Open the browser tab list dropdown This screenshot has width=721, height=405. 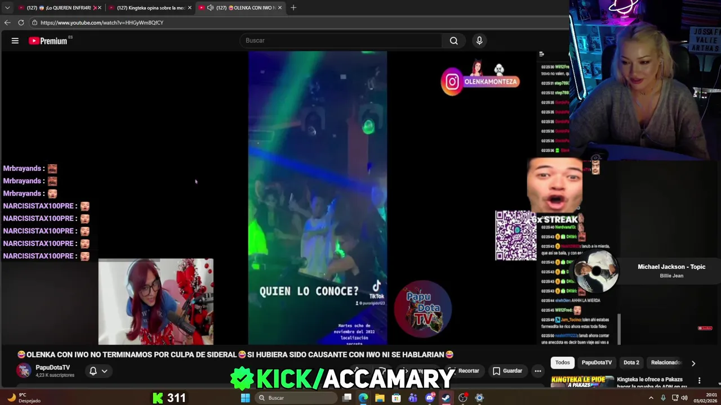(7, 8)
